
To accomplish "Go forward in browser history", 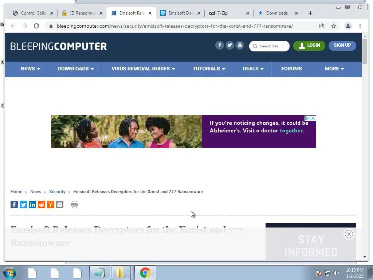I will (25, 26).
